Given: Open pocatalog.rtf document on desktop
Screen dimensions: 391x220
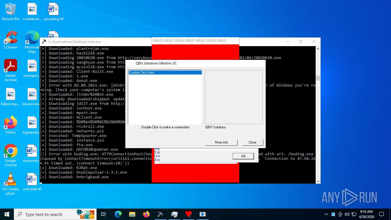Looking at the screenshot, I should click(x=53, y=12).
